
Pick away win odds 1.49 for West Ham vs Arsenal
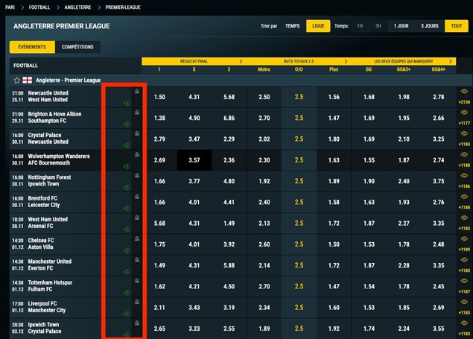point(229,224)
